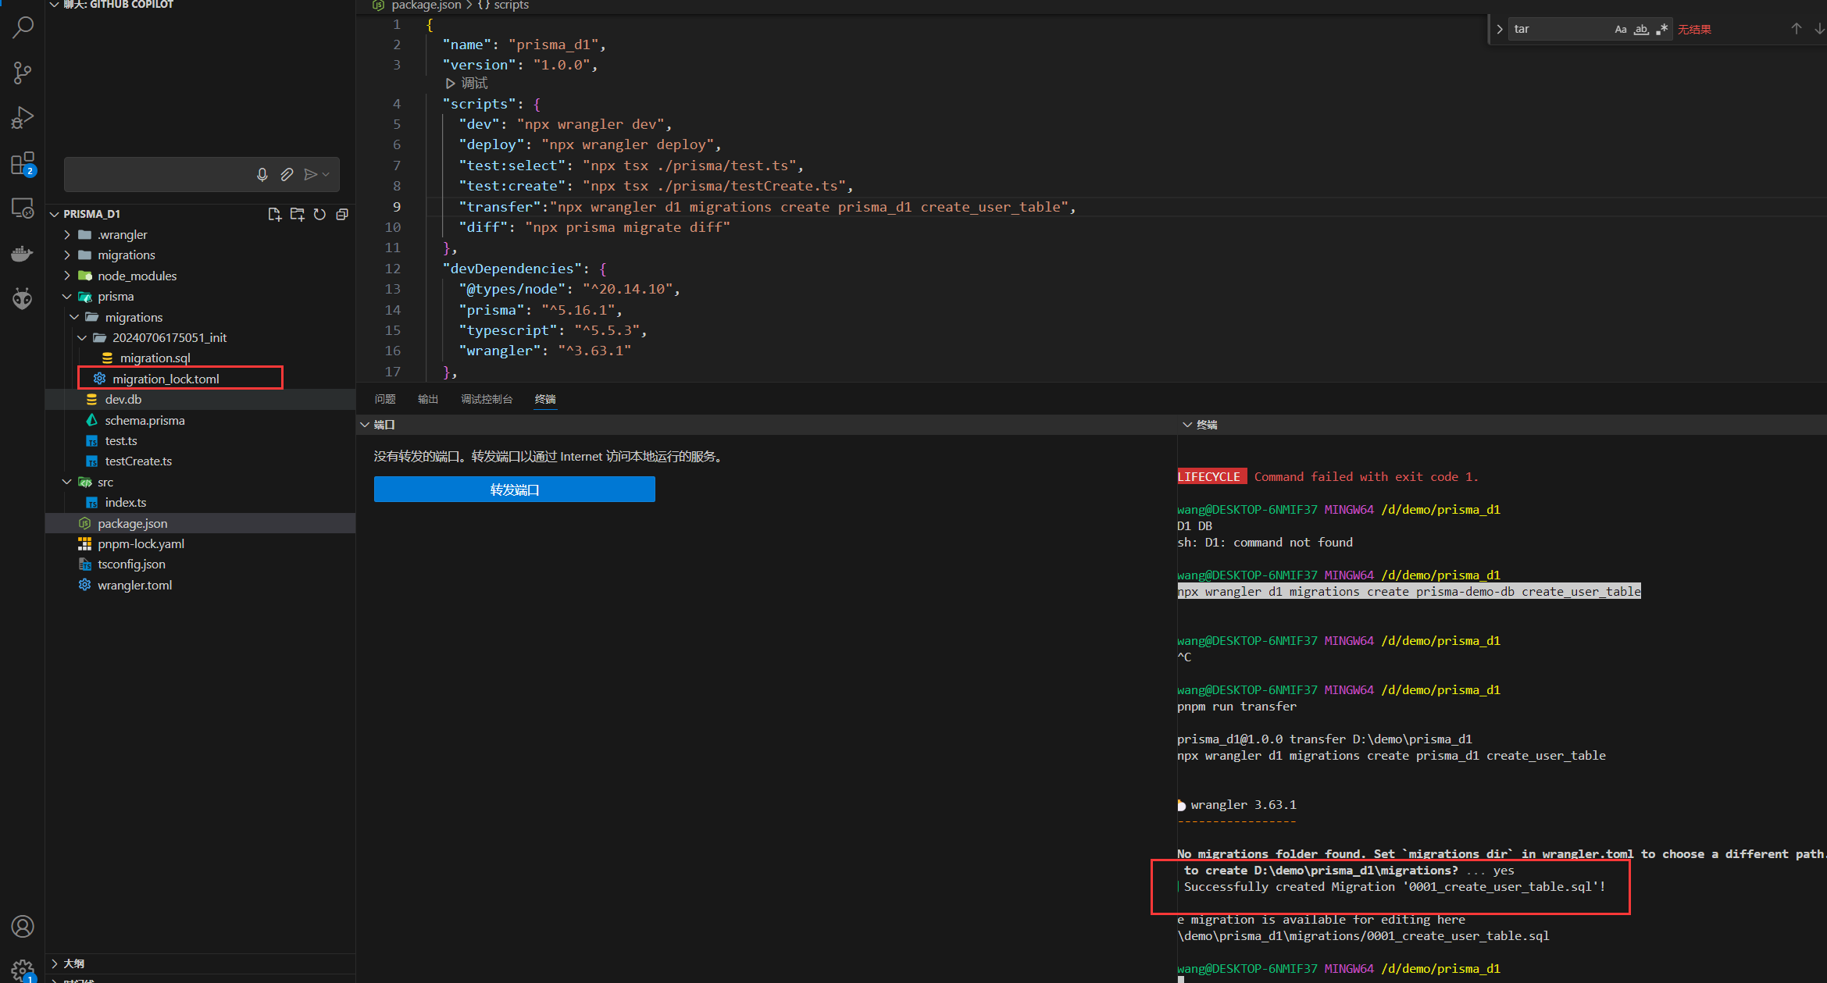1827x983 pixels.
Task: Open dev.db file
Action: click(x=123, y=400)
